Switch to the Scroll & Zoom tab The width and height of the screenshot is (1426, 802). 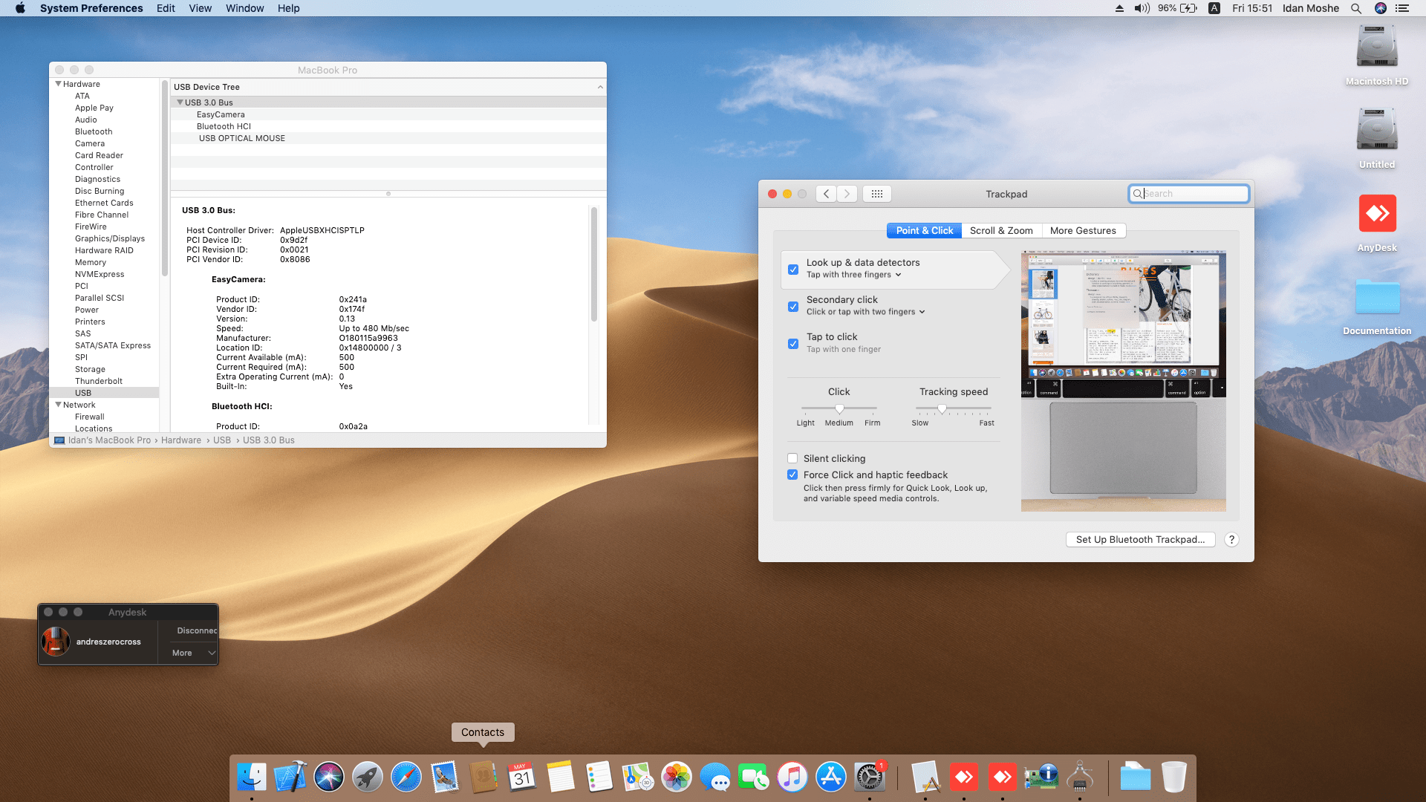click(x=1000, y=231)
